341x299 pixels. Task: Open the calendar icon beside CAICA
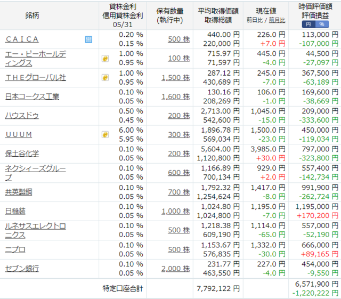pyautogui.click(x=88, y=39)
